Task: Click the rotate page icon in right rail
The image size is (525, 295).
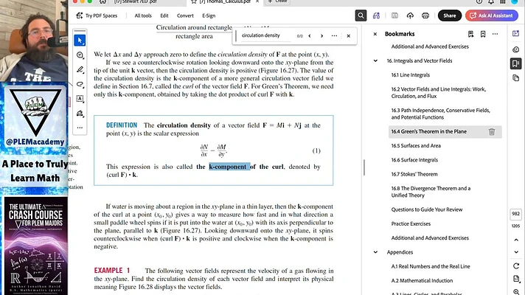Action: tap(516, 265)
